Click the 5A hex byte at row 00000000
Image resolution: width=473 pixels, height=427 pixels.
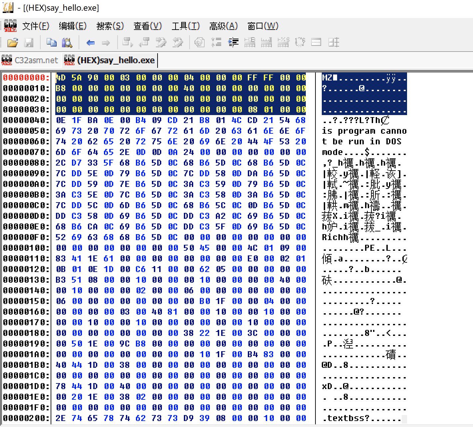[x=77, y=77]
